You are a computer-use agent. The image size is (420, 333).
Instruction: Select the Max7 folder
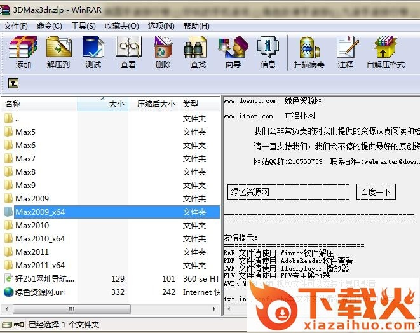(110, 158)
